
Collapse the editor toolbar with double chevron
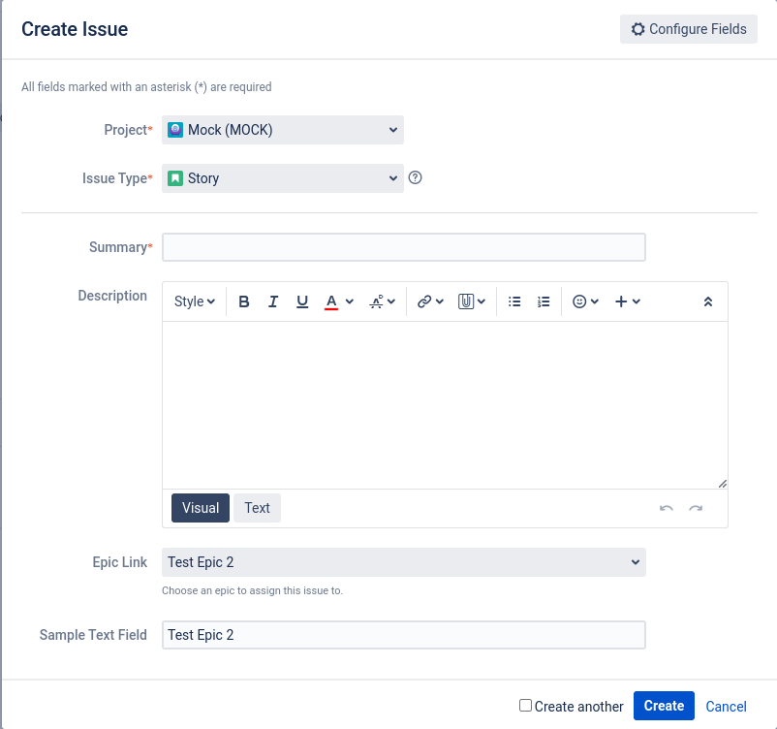coord(708,301)
